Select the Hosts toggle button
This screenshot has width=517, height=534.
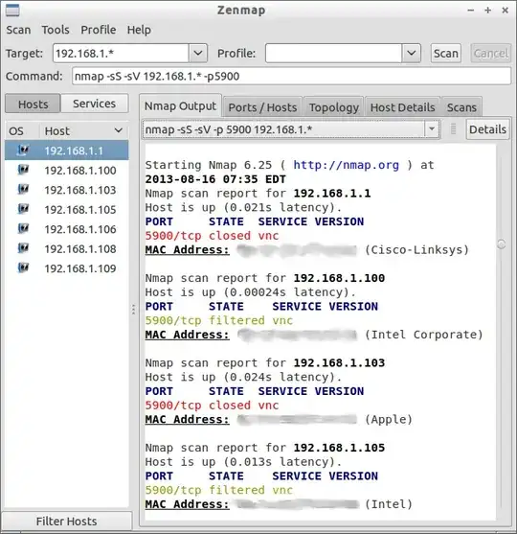[33, 104]
